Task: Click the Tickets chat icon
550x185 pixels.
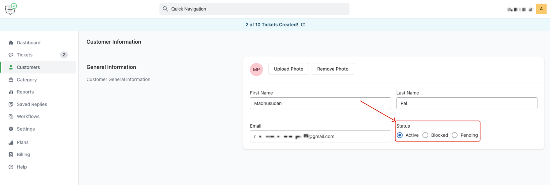Action: coord(11,55)
